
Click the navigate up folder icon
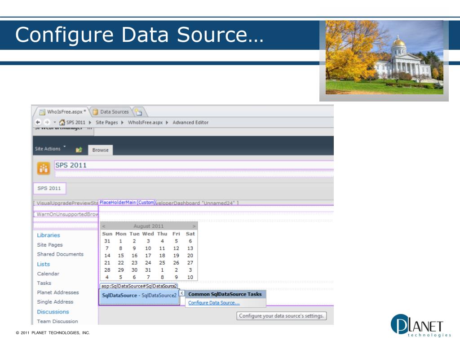(x=79, y=150)
